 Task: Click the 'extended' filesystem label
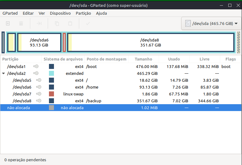pyautogui.click(x=75, y=74)
